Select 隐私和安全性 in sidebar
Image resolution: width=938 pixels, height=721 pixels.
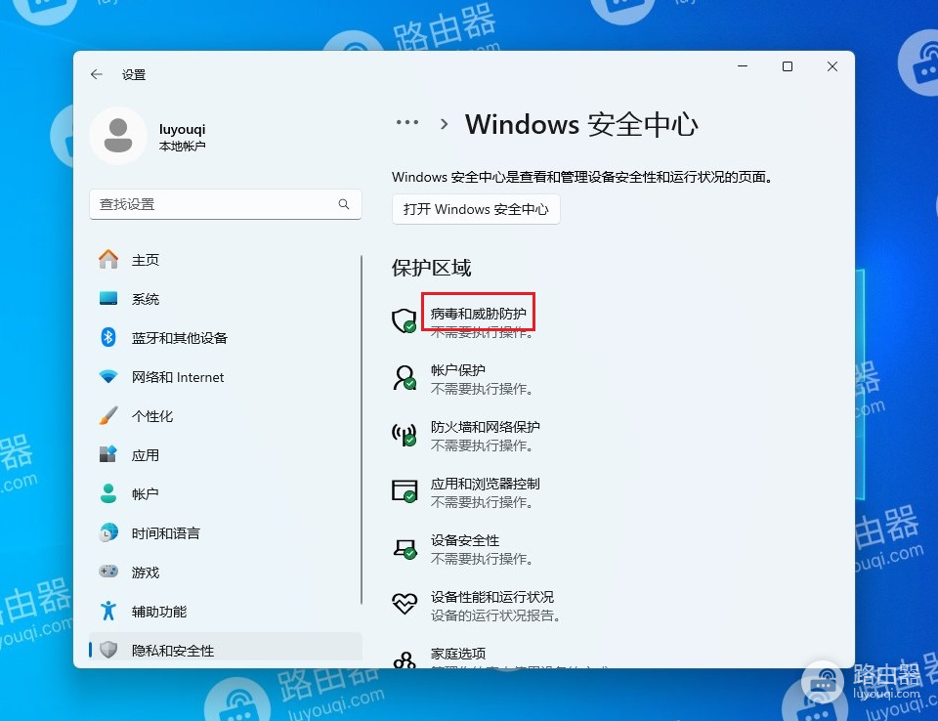coord(226,650)
